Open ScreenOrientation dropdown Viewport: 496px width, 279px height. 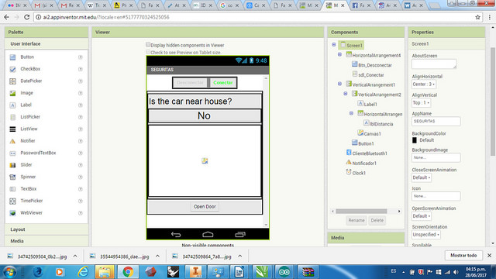coord(426,235)
